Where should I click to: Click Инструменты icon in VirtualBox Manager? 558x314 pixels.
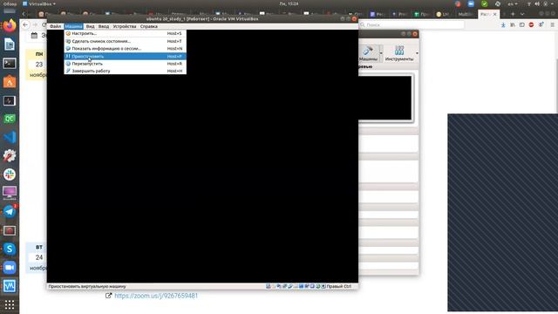pos(399,53)
